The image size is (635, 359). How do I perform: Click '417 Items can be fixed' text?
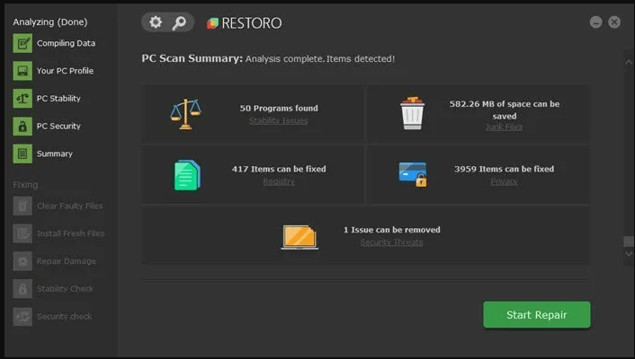pyautogui.click(x=279, y=169)
